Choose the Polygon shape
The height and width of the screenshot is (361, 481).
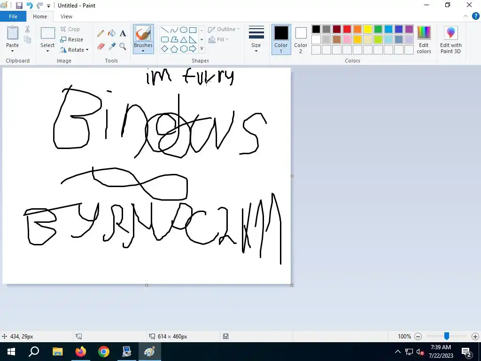coord(174,39)
